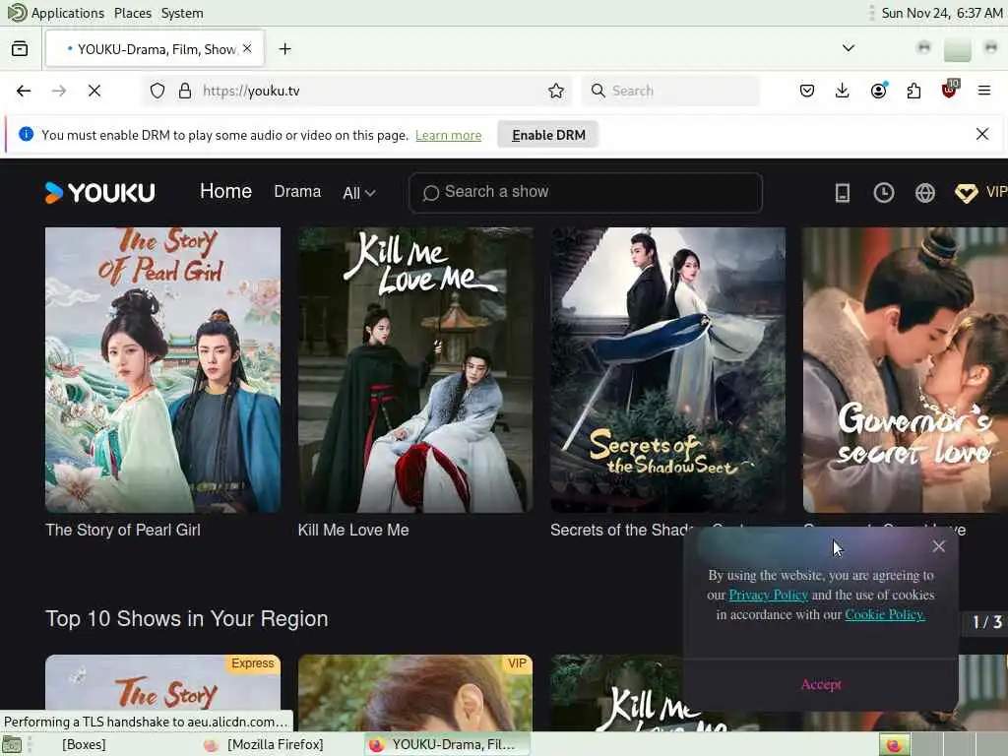The image size is (1008, 756).
Task: Click The Story of Pearl Girl title
Action: [x=123, y=531]
